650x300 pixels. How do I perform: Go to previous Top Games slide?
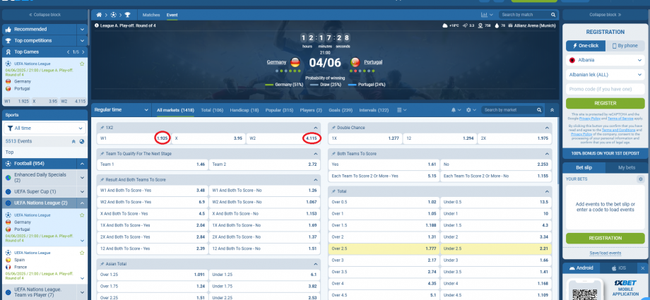(69, 52)
